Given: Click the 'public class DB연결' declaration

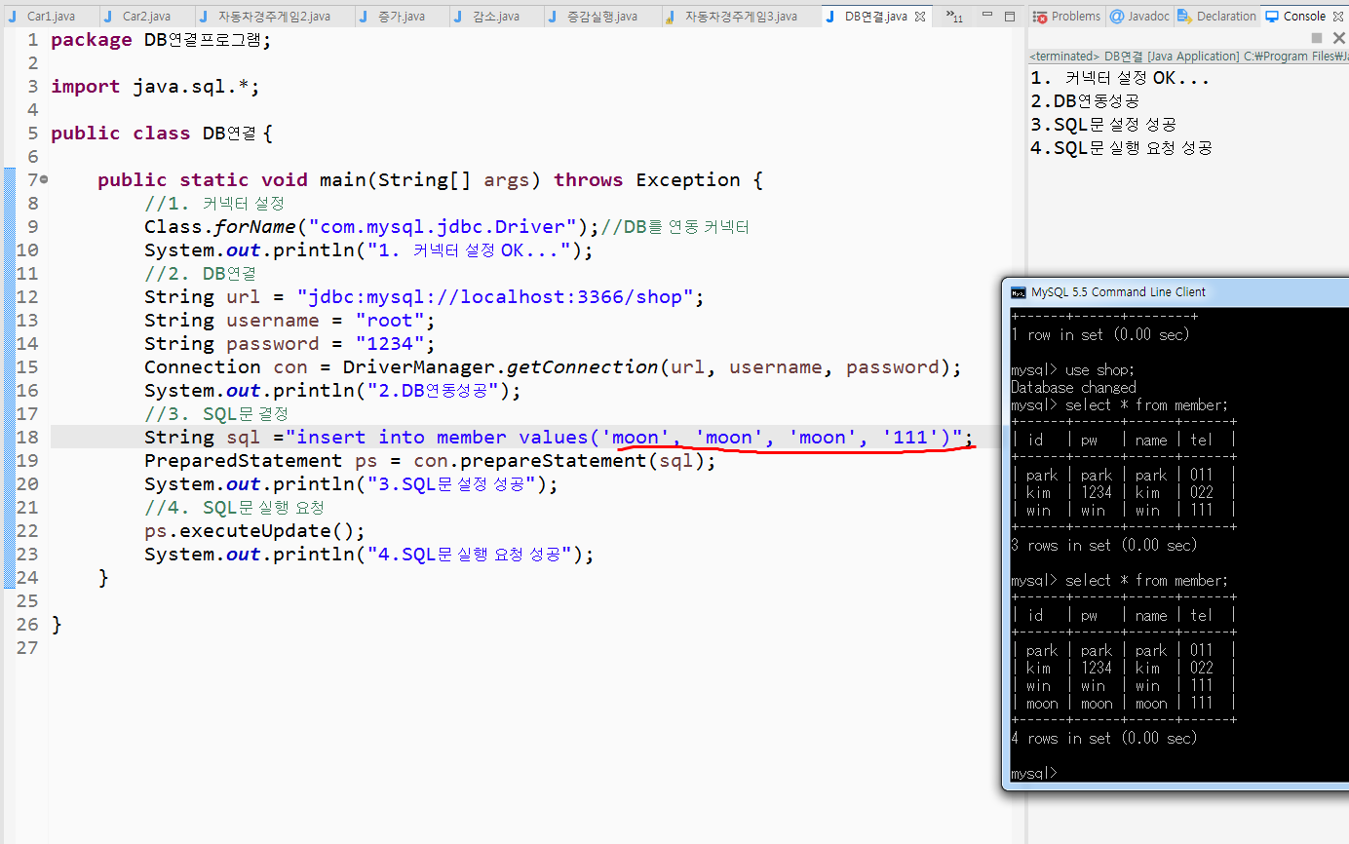Looking at the screenshot, I should [162, 134].
